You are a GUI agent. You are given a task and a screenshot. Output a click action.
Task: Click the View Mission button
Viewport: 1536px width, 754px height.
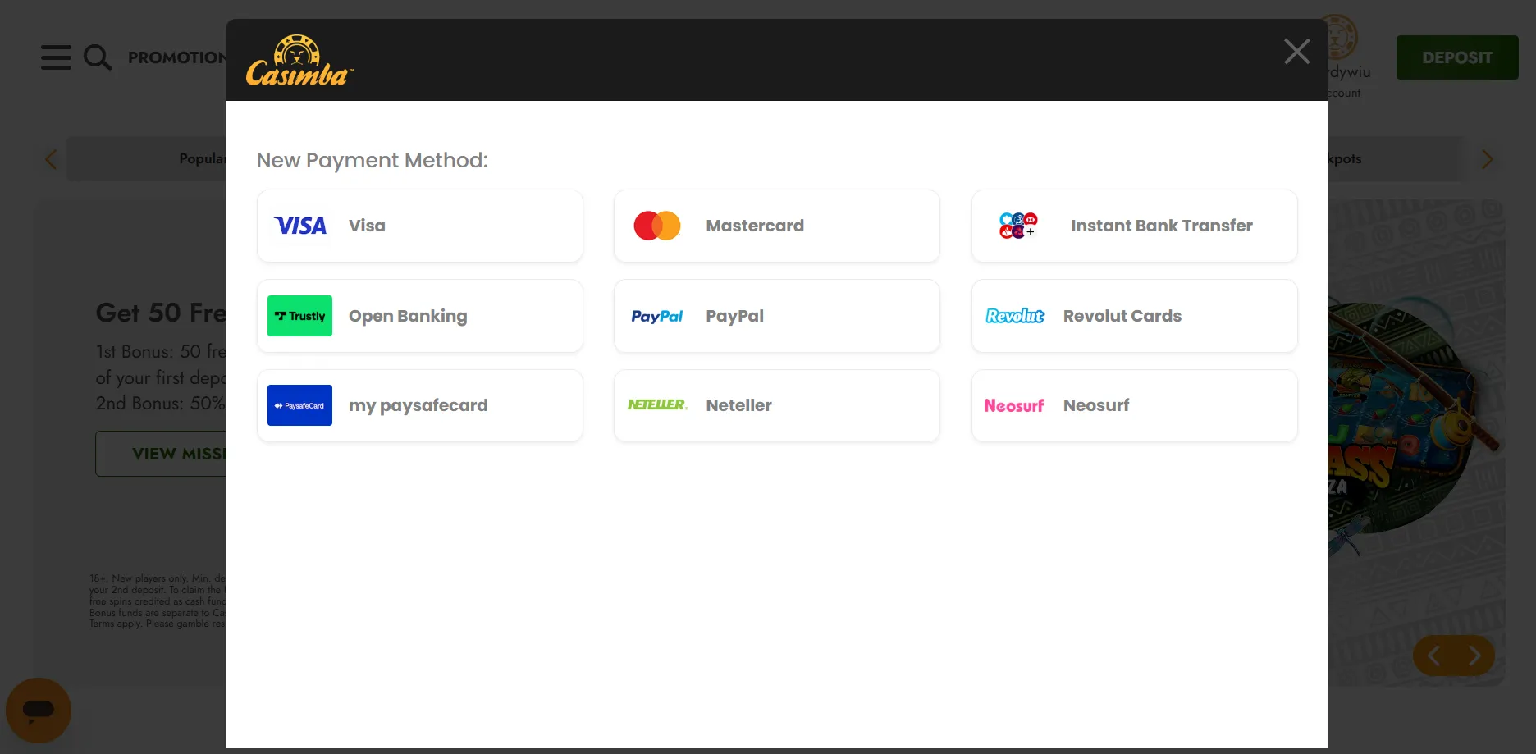pyautogui.click(x=161, y=454)
